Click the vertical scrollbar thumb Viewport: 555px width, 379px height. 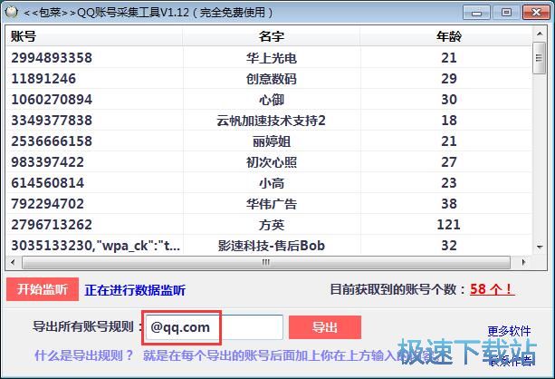(540, 58)
